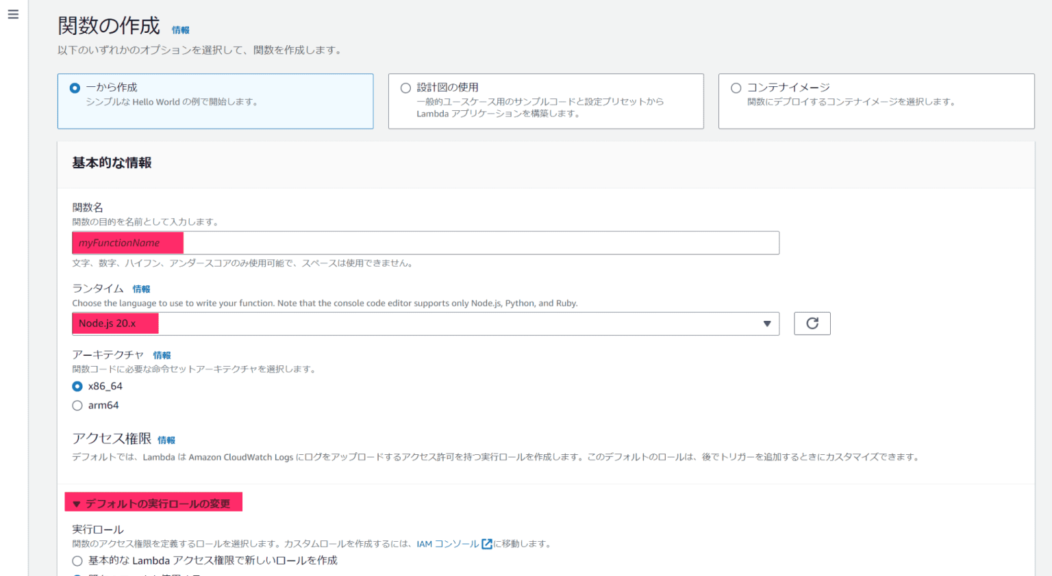
Task: Select the x86_64 architecture option
Action: coord(77,386)
